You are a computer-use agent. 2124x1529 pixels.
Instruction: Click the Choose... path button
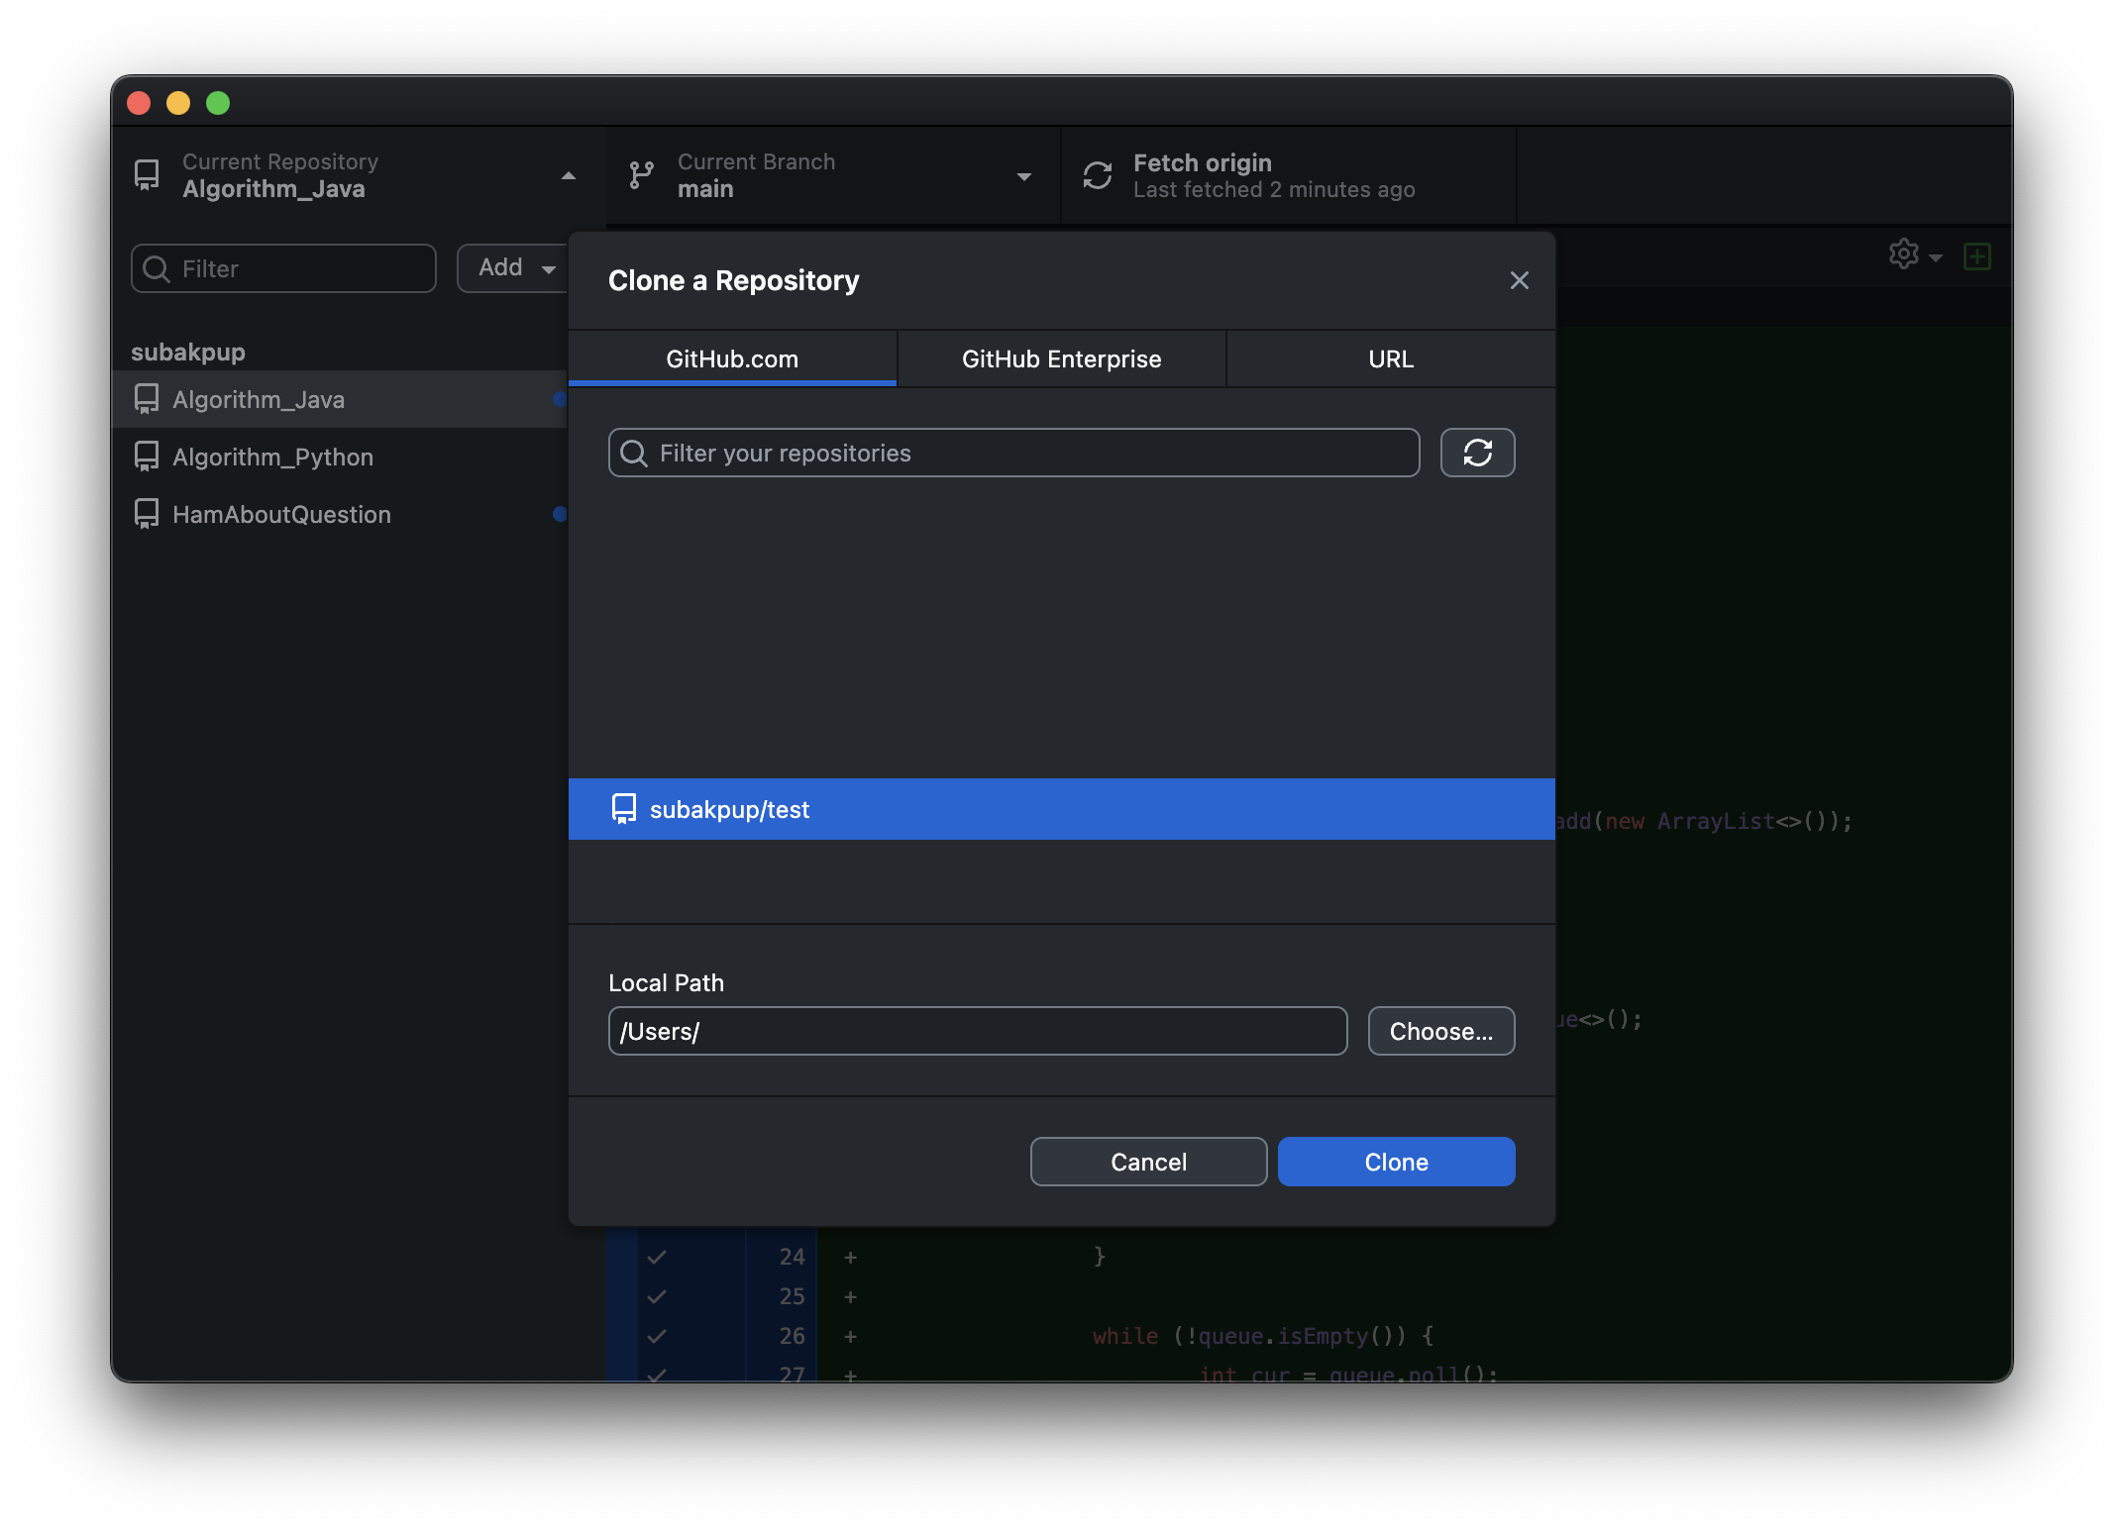(x=1440, y=1031)
